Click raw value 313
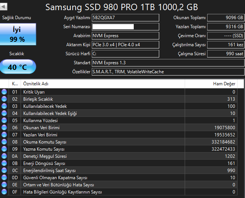This screenshot has width=245, height=198. pos(231,99)
